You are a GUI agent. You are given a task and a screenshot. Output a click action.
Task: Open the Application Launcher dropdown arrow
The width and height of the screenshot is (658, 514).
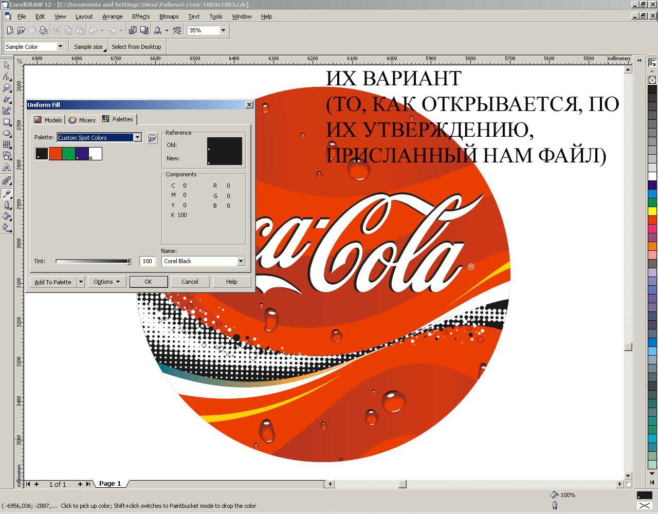tap(167, 30)
